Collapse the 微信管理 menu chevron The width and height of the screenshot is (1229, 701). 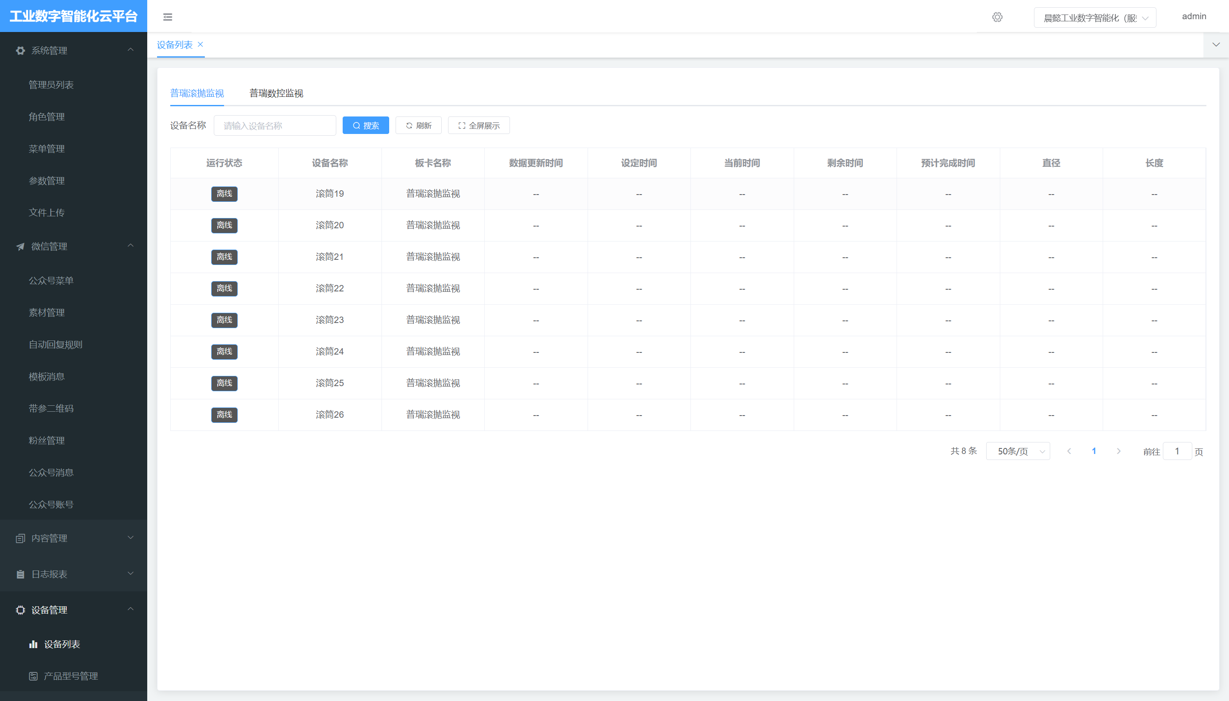click(x=131, y=246)
